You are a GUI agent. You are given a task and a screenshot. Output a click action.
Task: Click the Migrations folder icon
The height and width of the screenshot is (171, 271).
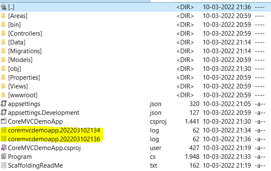pos(3,51)
